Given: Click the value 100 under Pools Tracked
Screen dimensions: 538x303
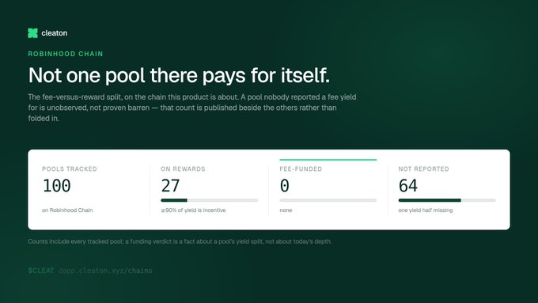Looking at the screenshot, I should click(x=57, y=186).
